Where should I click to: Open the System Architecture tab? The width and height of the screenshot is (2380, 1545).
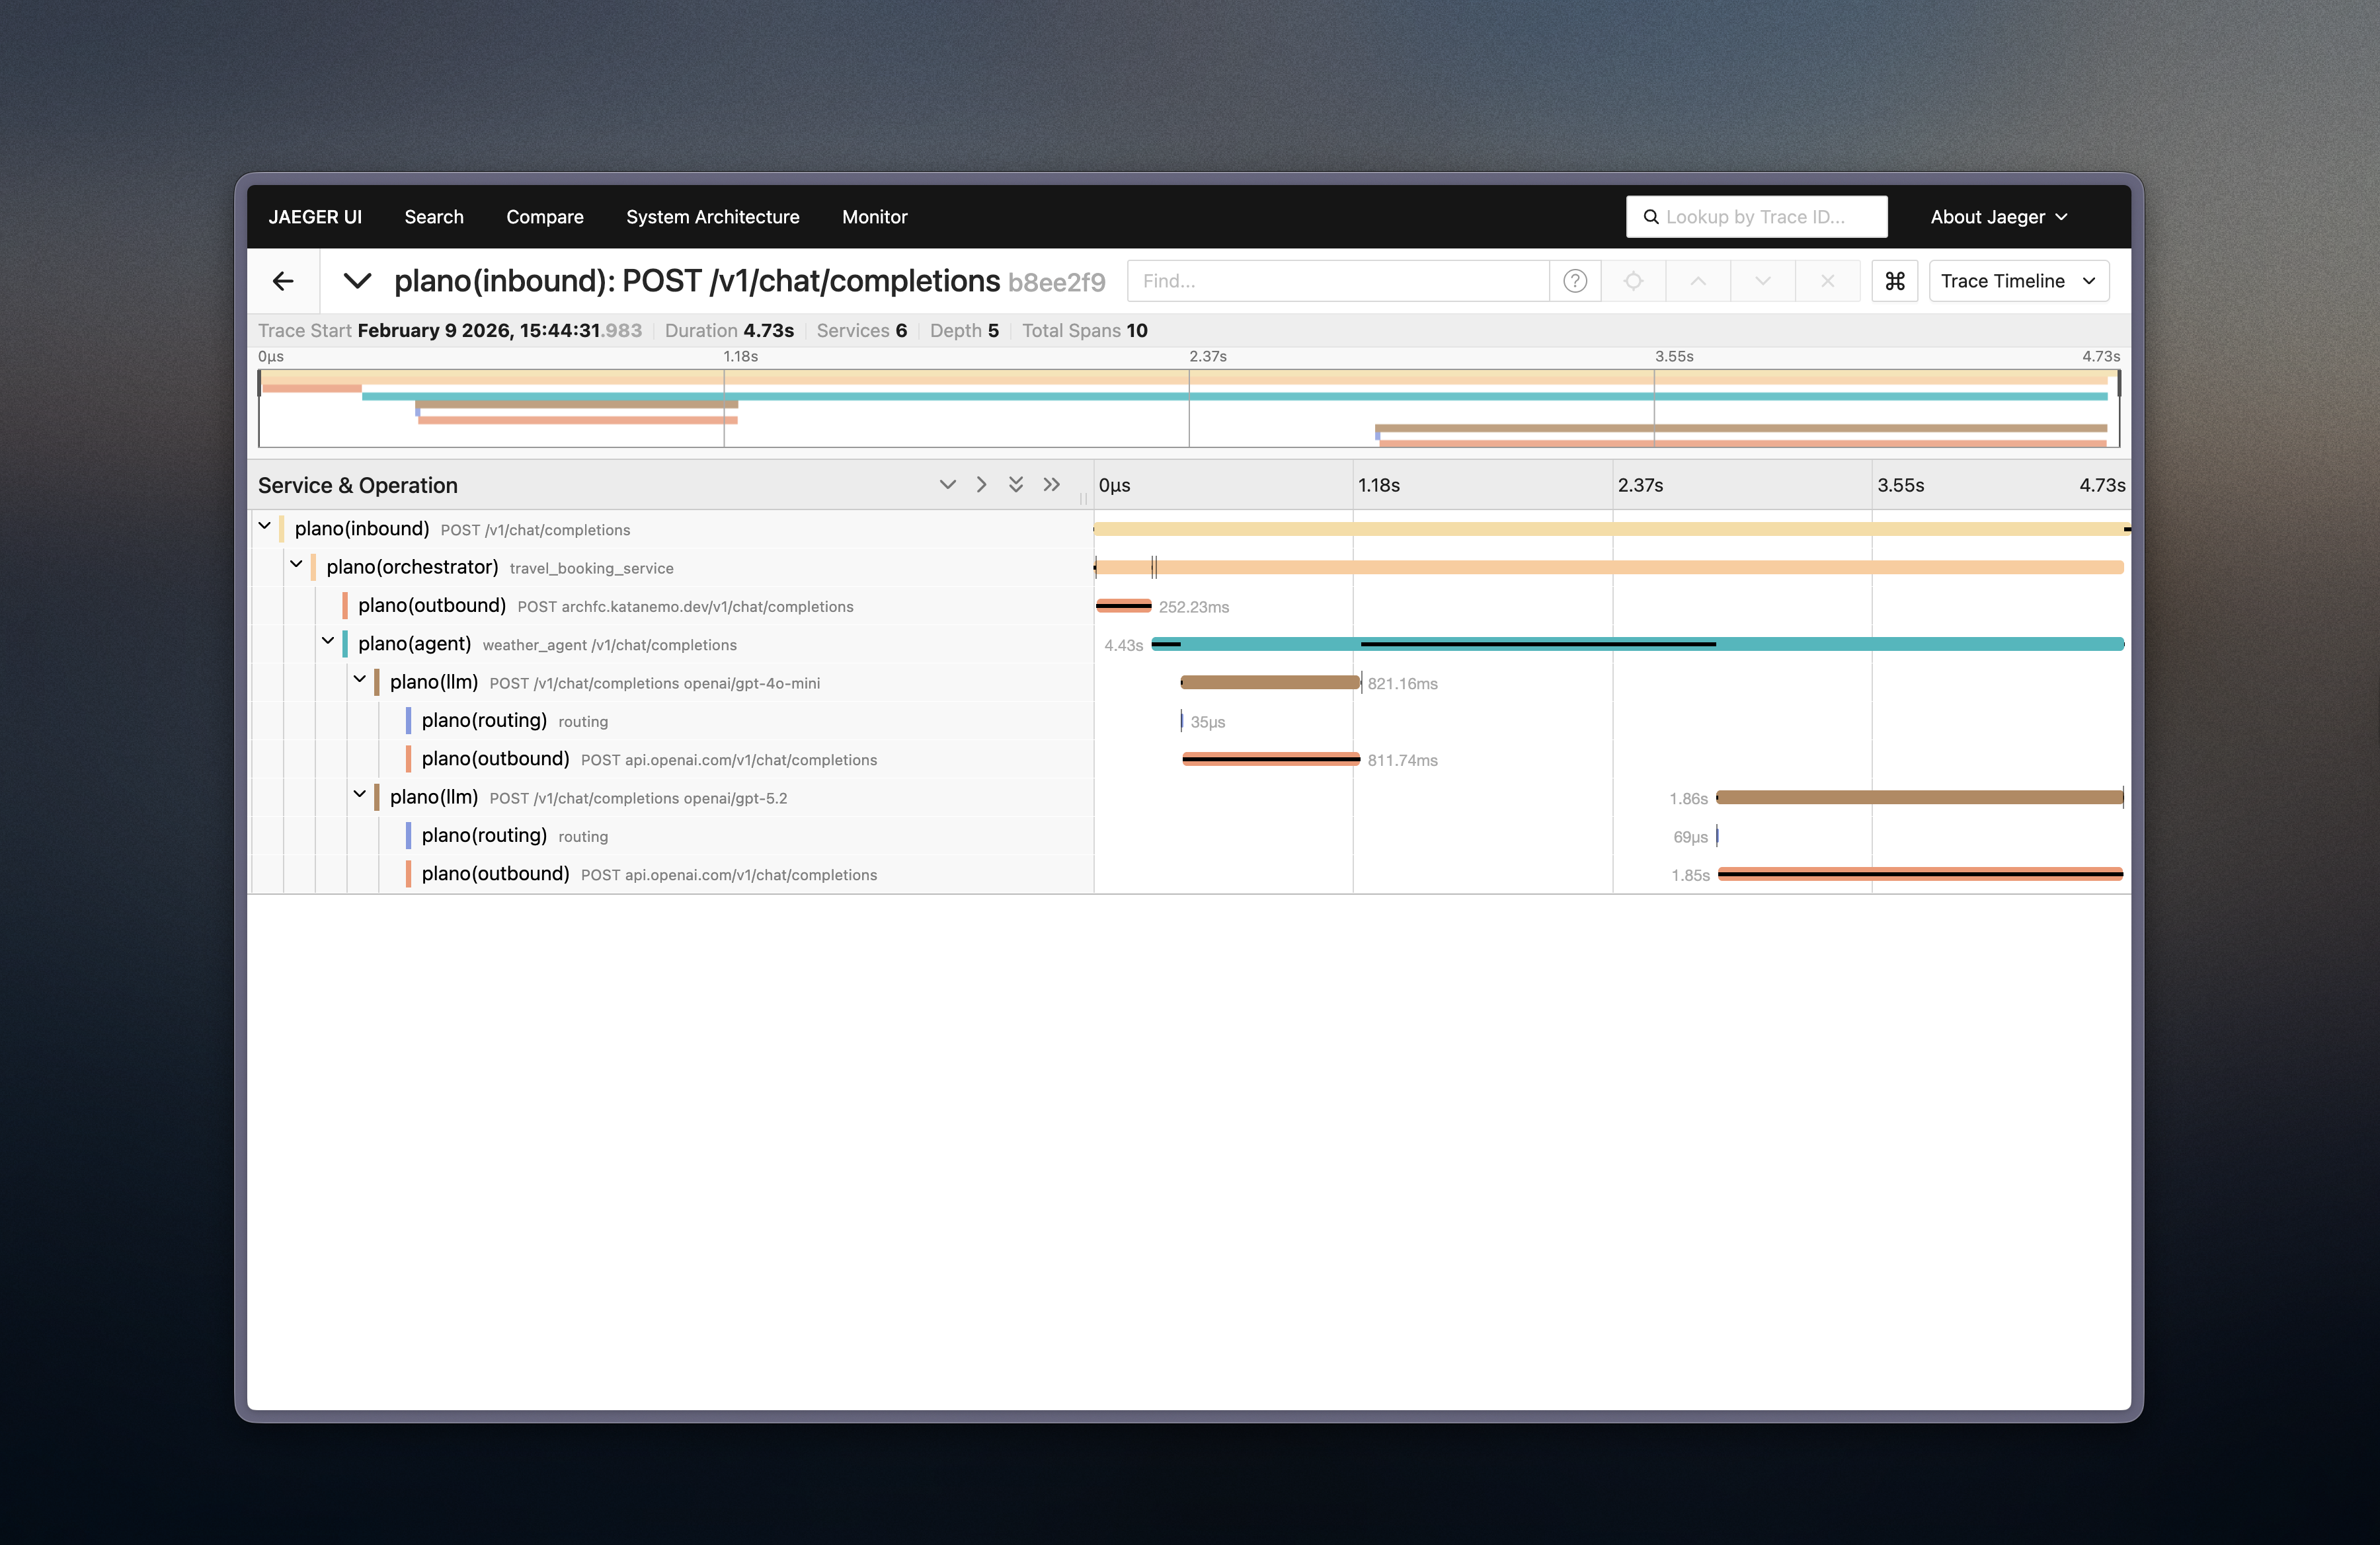coord(712,217)
